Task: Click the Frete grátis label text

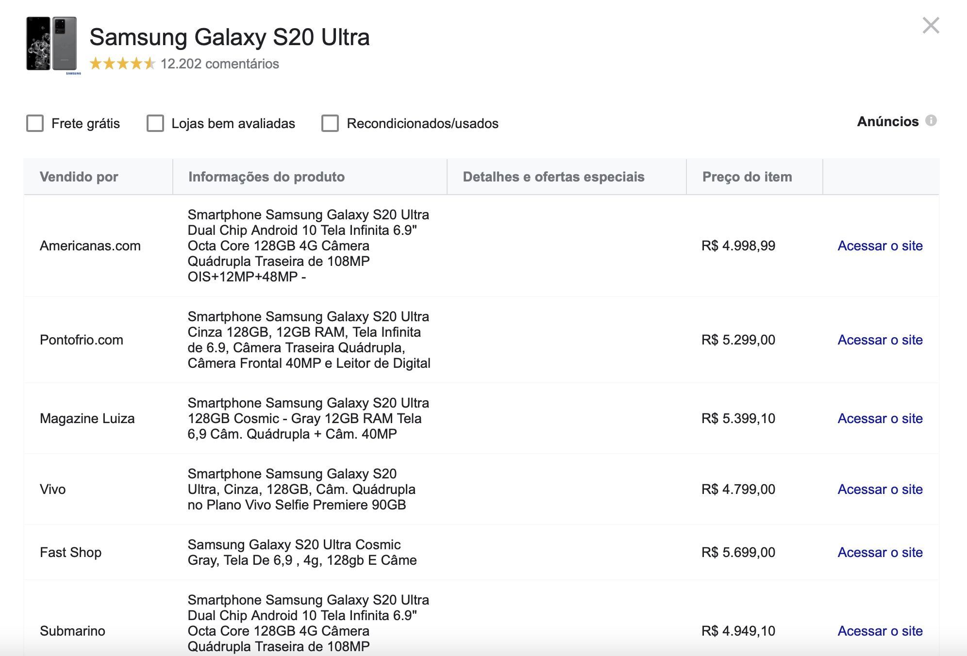Action: (x=85, y=123)
